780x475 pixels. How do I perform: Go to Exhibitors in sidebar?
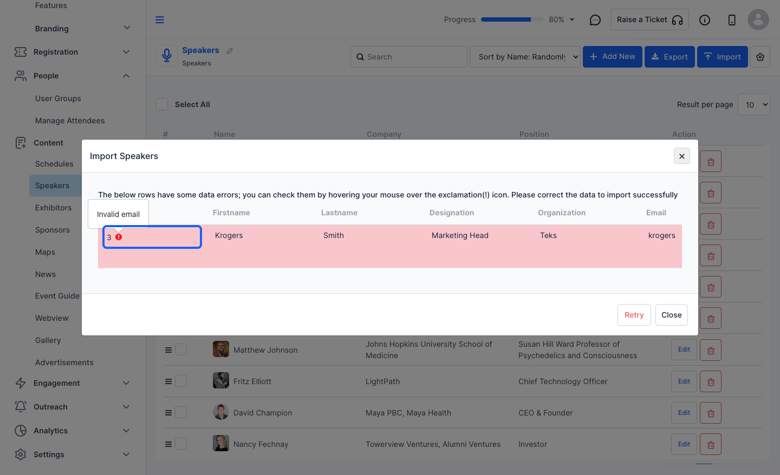point(53,208)
